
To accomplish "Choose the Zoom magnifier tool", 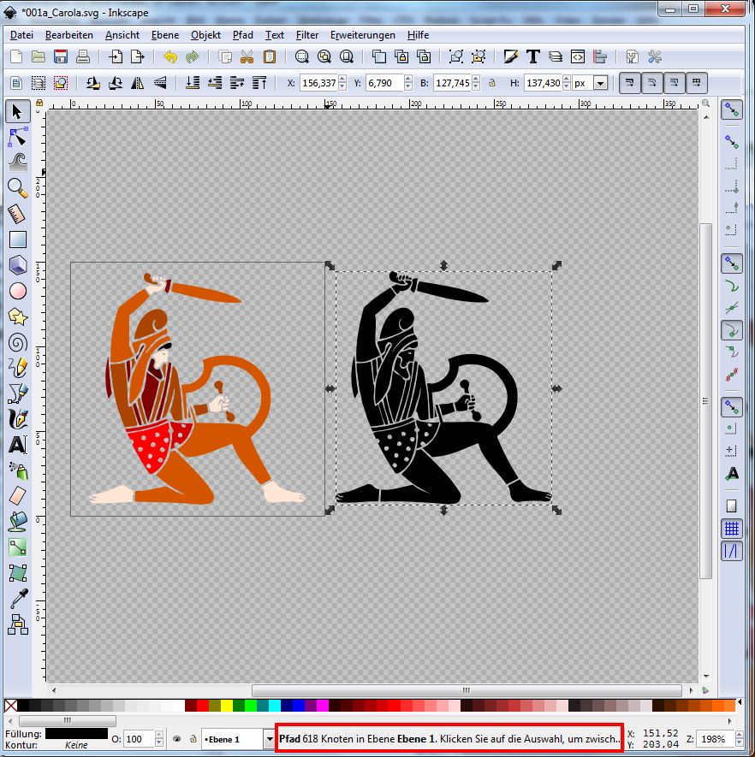I will tap(17, 188).
